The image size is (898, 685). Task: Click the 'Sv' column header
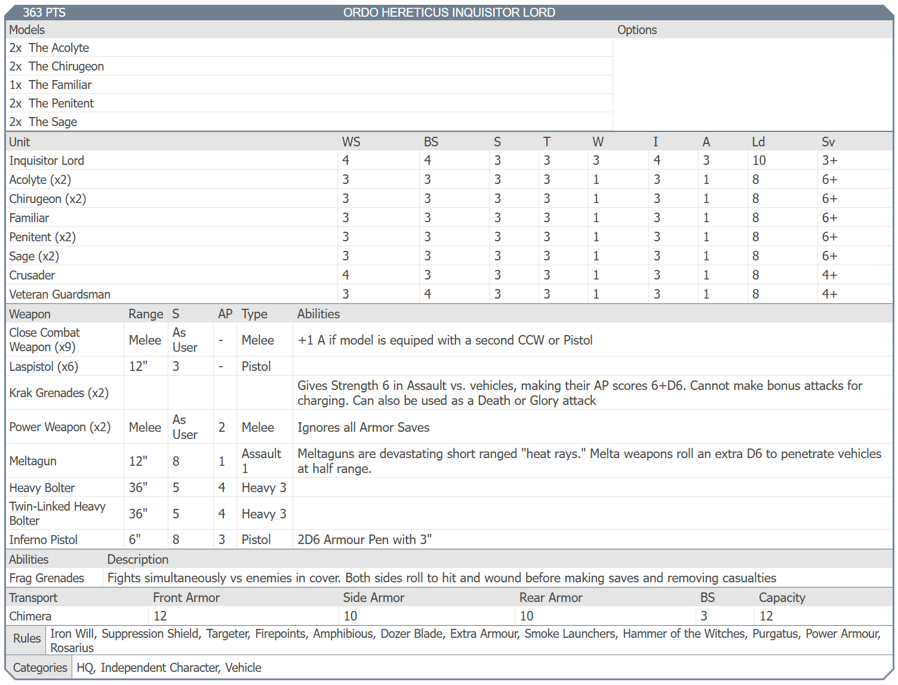pos(828,142)
